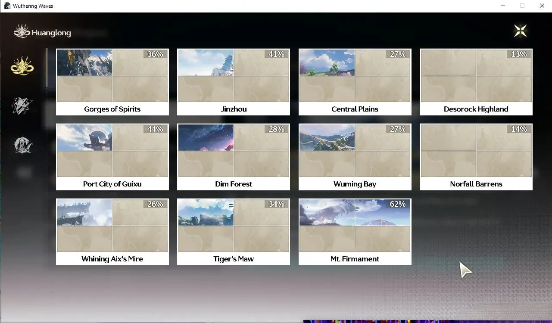
Task: Open the Jinzhou area card
Action: pyautogui.click(x=234, y=82)
